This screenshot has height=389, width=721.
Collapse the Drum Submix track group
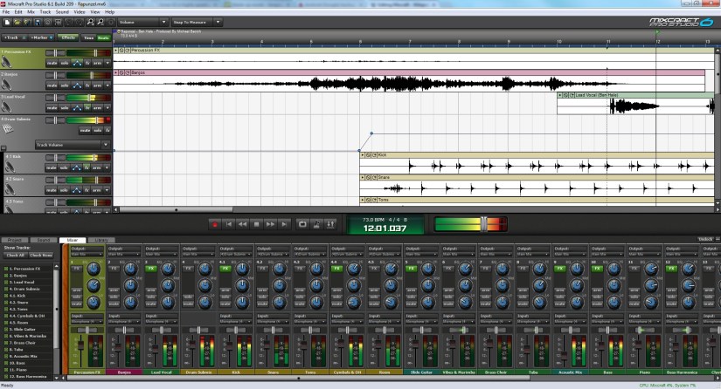tap(3, 147)
